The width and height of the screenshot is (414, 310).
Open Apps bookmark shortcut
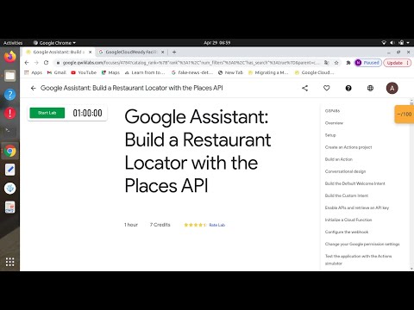tap(34, 72)
